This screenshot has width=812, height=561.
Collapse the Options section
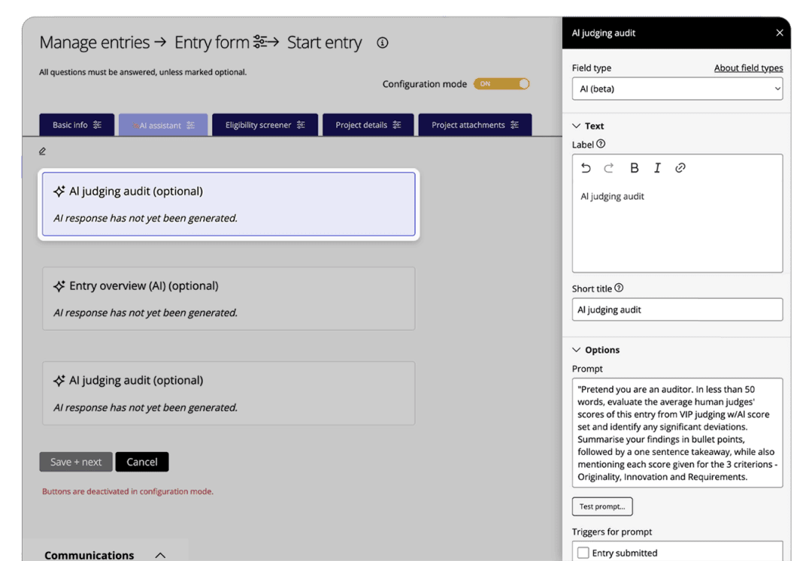point(577,350)
